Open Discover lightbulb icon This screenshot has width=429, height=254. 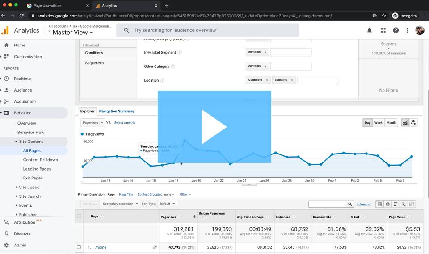click(7, 234)
